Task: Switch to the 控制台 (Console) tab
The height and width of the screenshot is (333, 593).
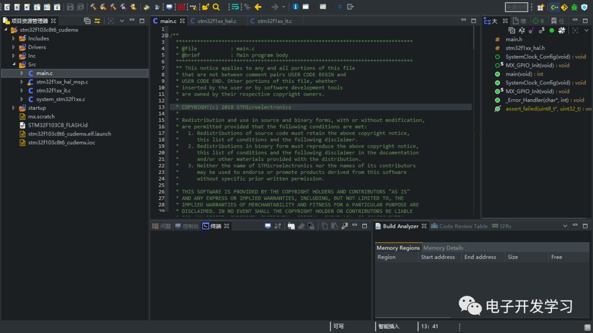Action: 187,226
